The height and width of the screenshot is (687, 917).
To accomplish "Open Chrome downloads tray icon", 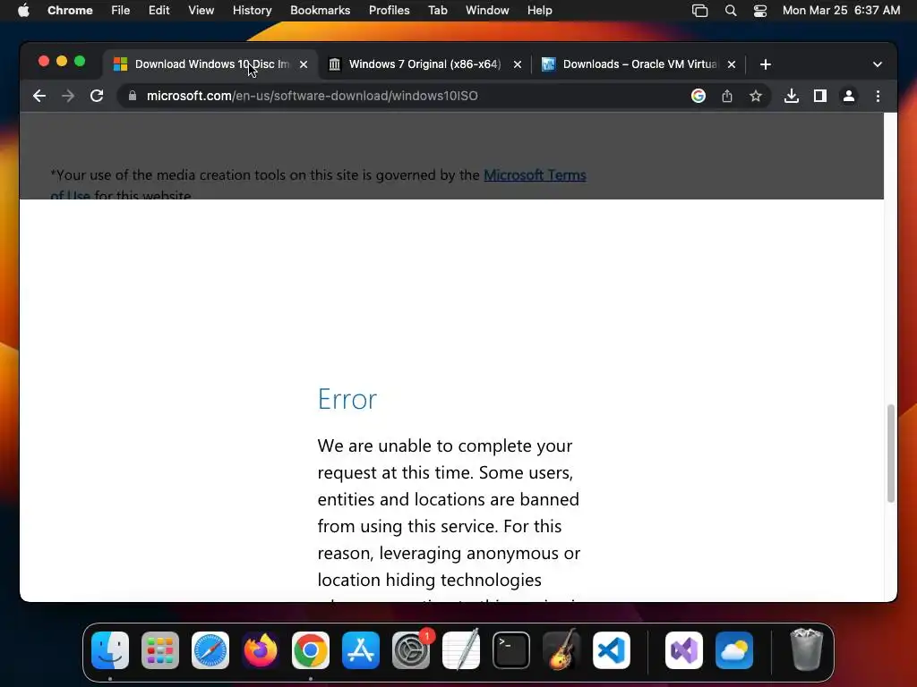I will pyautogui.click(x=792, y=96).
